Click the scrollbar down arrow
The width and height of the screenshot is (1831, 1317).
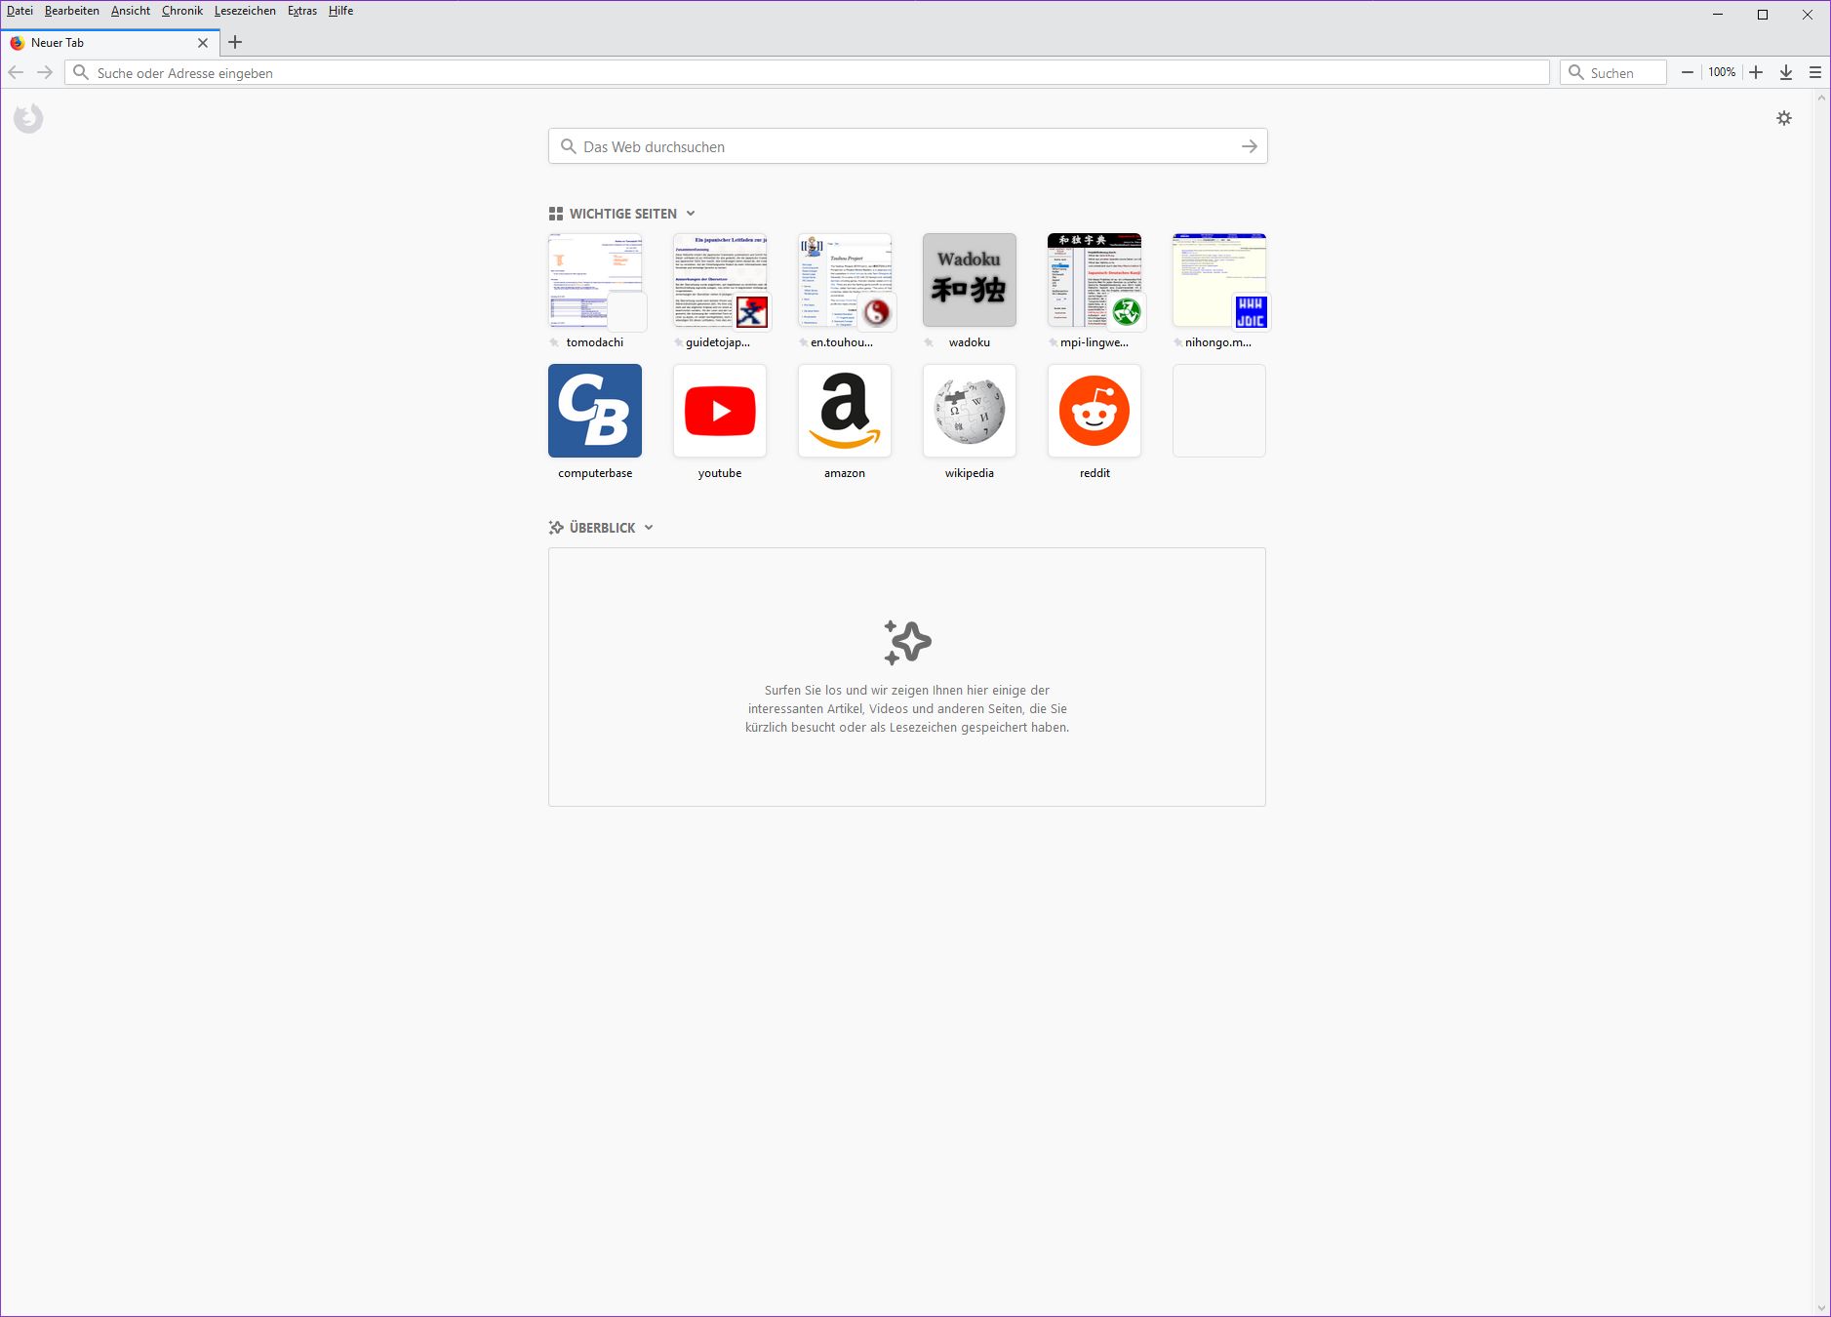pos(1821,1308)
